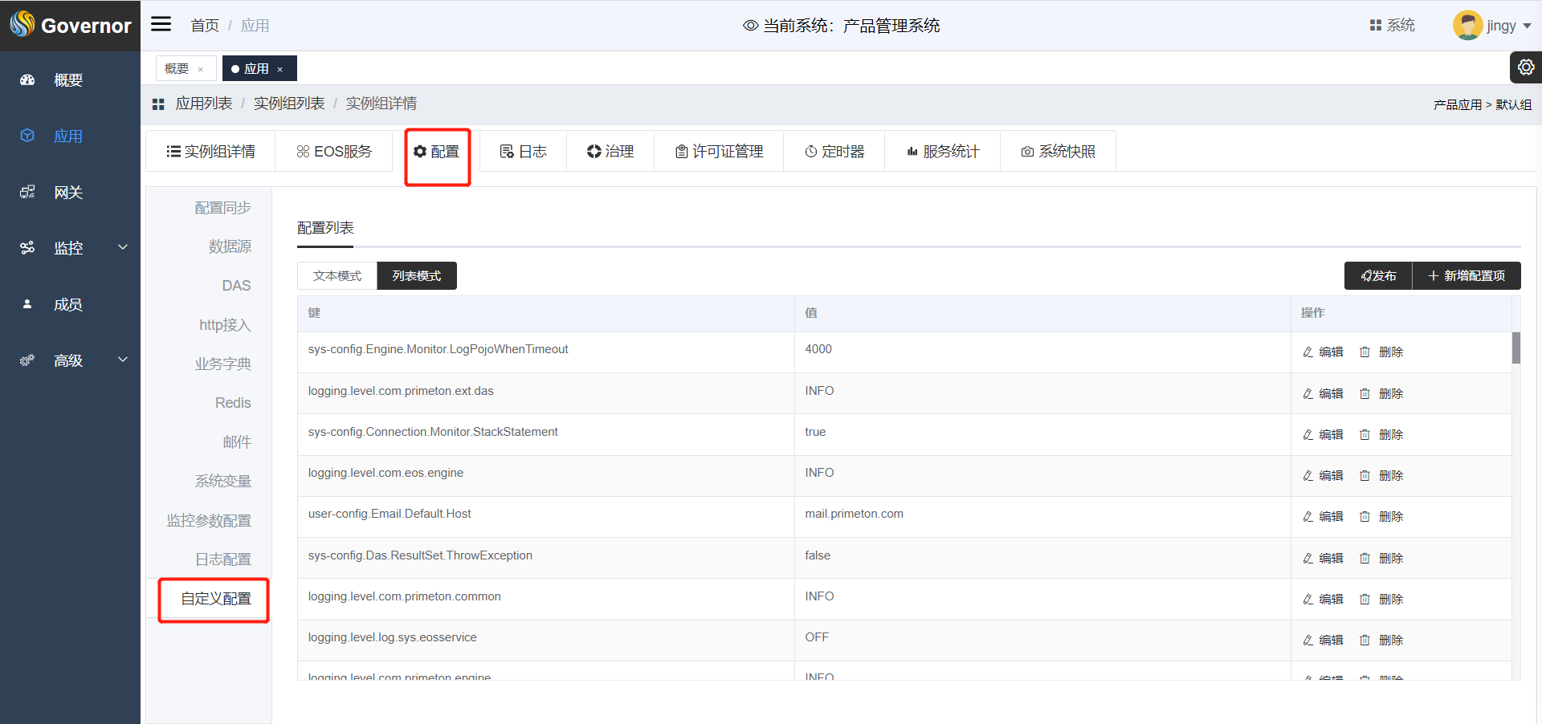Click delete trash icon for user-config.Email.Default.Host row

[x=1365, y=517]
